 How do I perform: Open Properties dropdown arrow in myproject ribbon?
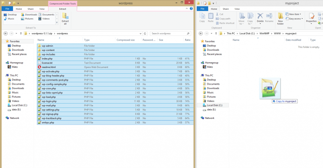[311, 24]
